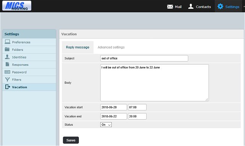The width and height of the screenshot is (245, 146).
Task: Focus the Subject input field
Action: [144, 58]
